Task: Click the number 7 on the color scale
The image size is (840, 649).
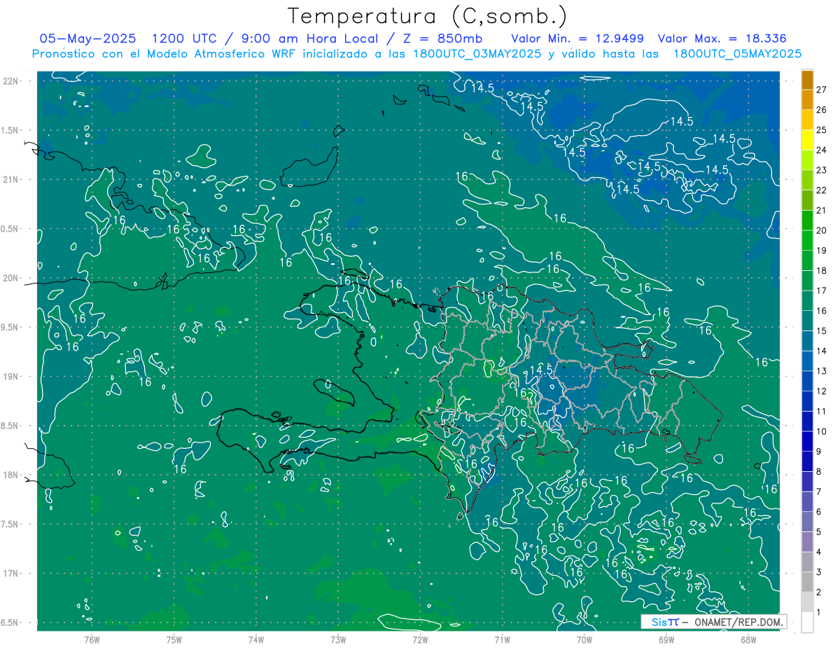Action: [x=819, y=491]
